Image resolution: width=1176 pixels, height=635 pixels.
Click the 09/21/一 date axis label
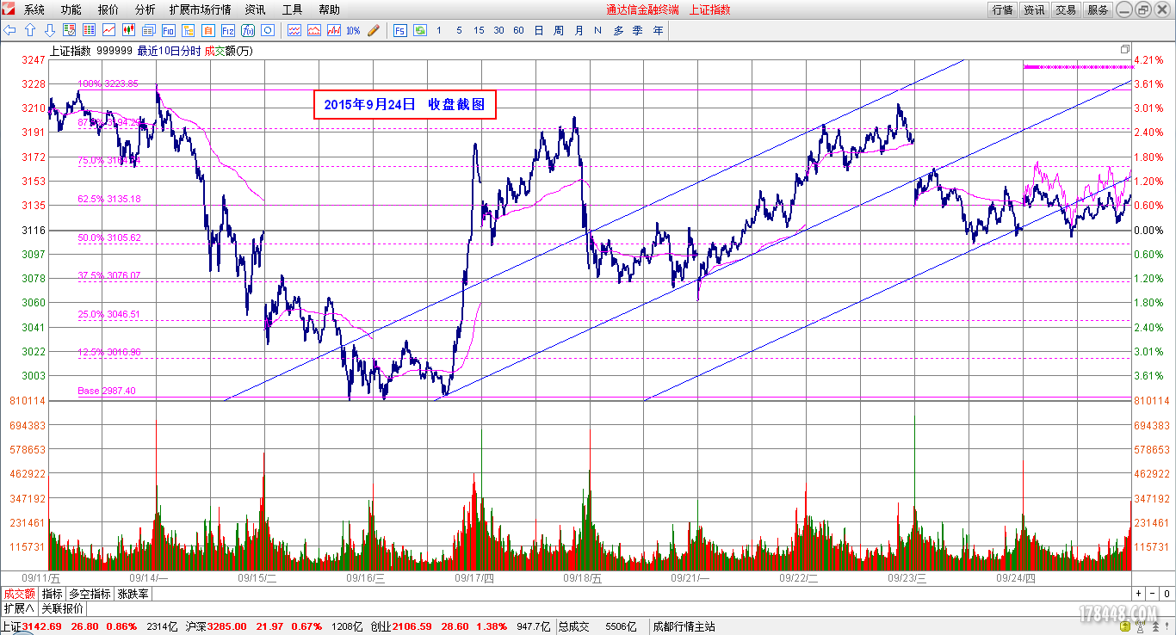click(x=690, y=578)
